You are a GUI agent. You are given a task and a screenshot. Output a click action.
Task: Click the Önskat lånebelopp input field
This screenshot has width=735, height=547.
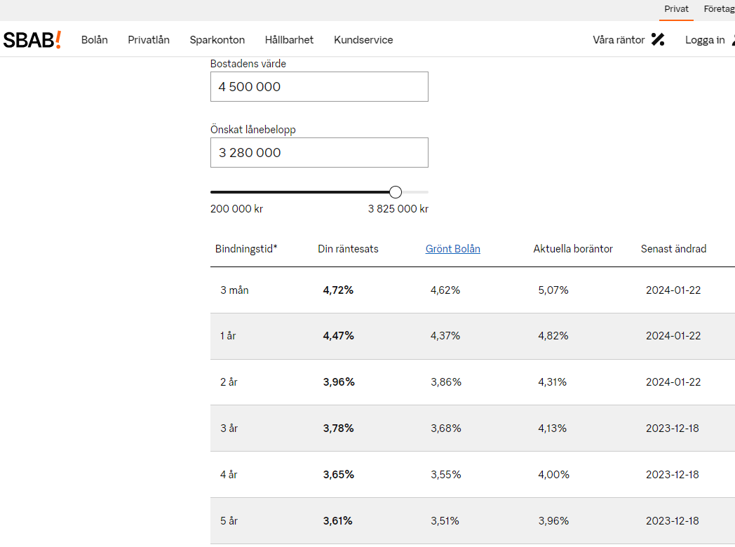pos(319,152)
